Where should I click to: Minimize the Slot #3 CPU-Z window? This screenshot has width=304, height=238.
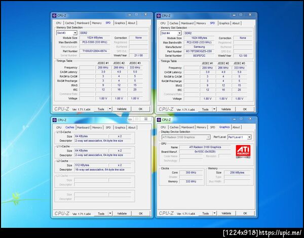click(x=130, y=15)
